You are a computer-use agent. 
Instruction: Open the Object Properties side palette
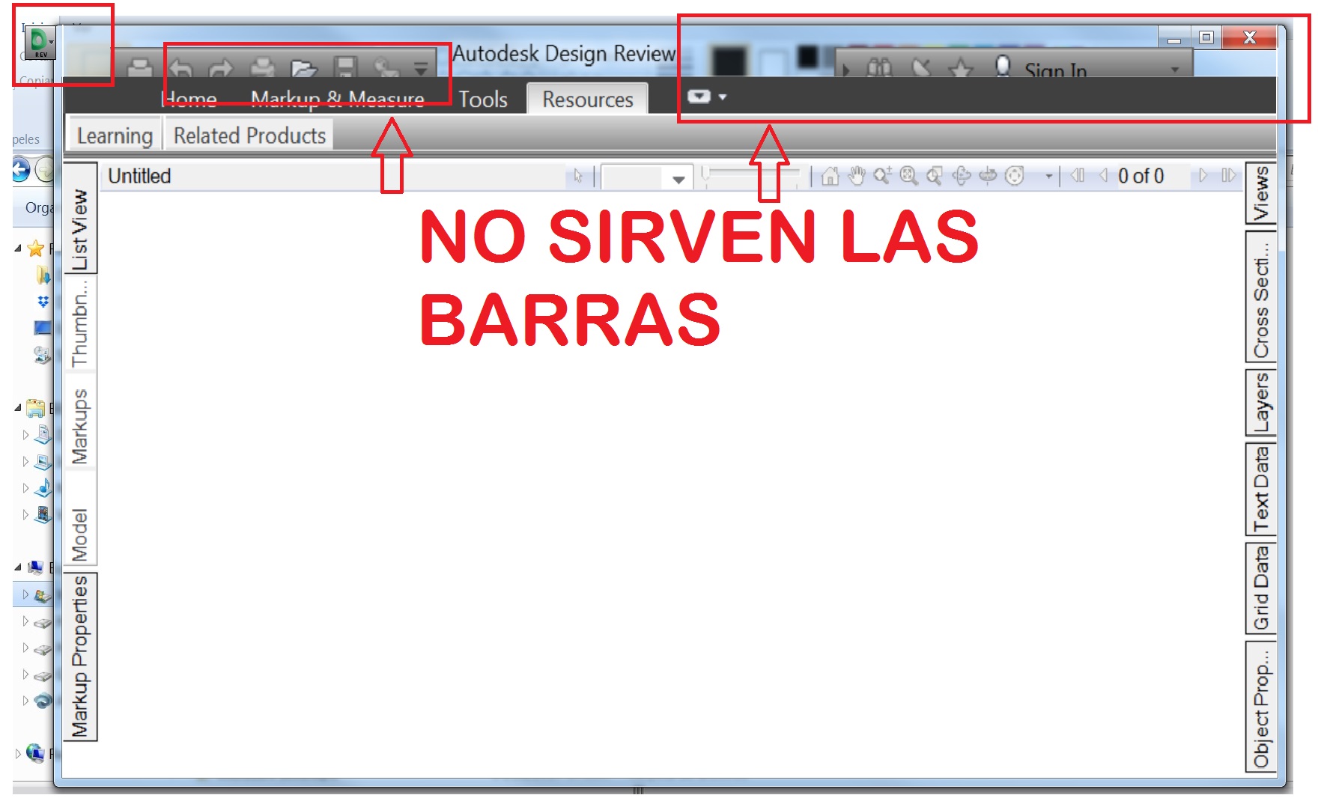(1261, 706)
